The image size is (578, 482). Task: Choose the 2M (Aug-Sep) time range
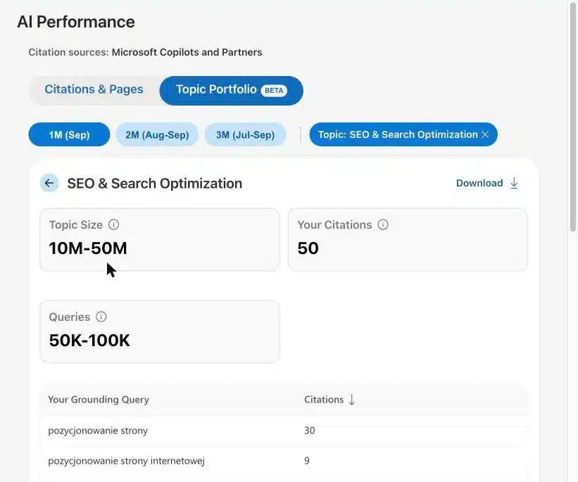point(157,134)
